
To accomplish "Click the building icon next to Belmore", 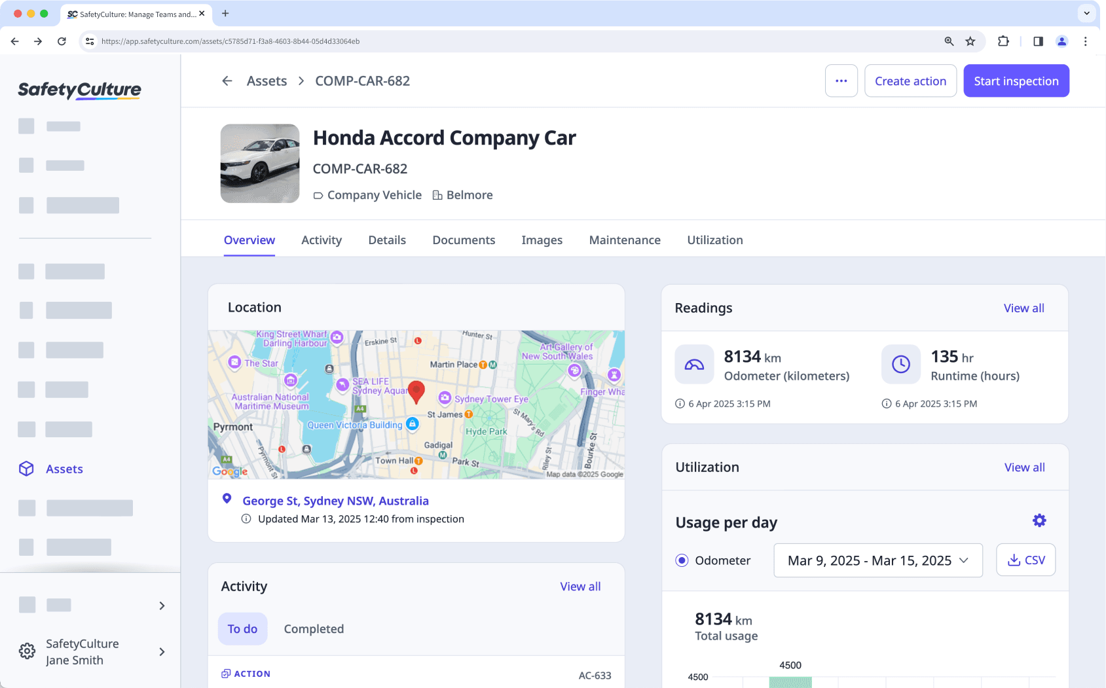I will pyautogui.click(x=436, y=194).
